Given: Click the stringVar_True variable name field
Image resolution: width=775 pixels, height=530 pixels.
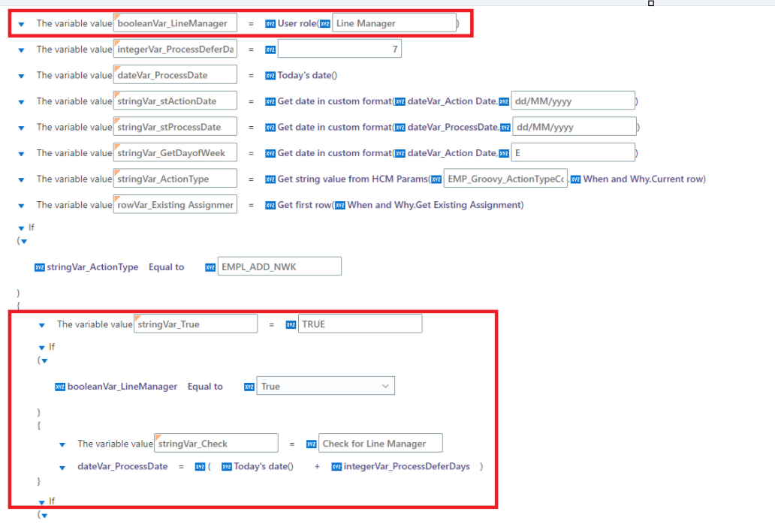Looking at the screenshot, I should point(196,324).
